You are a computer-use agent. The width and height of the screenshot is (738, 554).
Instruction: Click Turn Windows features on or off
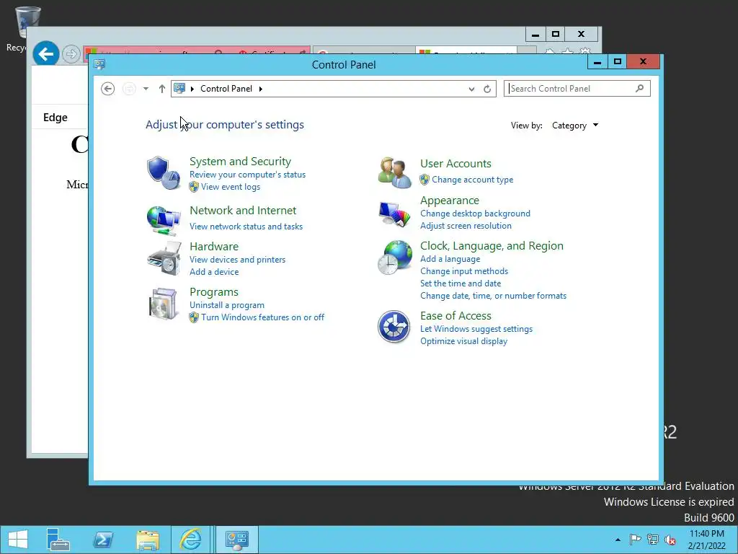tap(262, 317)
